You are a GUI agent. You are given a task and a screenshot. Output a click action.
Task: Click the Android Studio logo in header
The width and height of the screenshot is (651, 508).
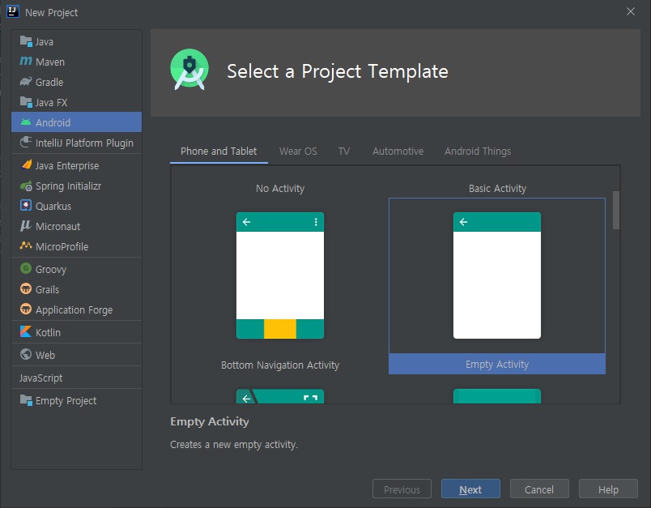click(189, 70)
